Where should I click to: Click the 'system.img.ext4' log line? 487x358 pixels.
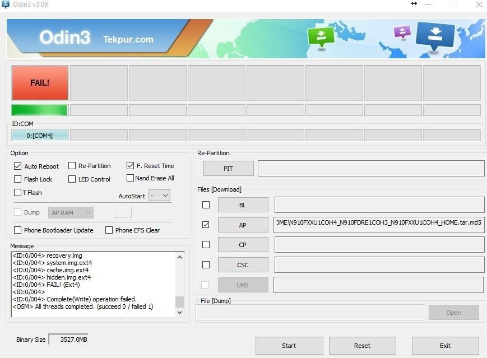coord(53,263)
